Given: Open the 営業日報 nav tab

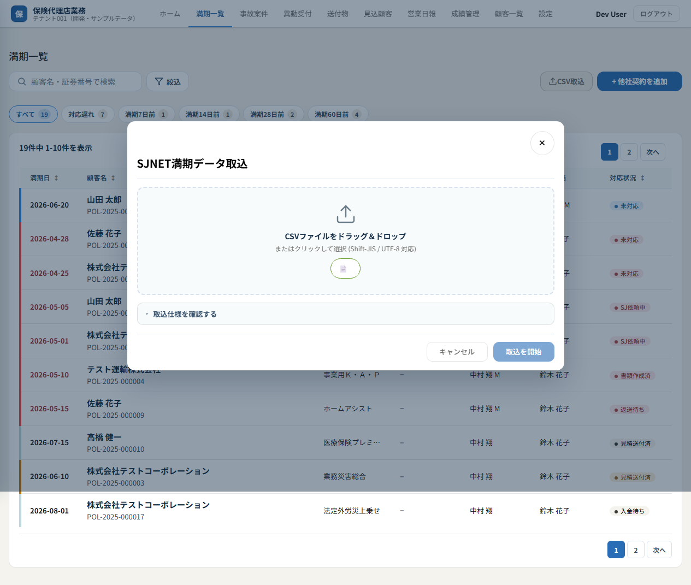Looking at the screenshot, I should tap(422, 14).
